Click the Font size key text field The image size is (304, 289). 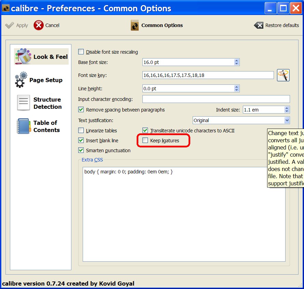[208, 75]
